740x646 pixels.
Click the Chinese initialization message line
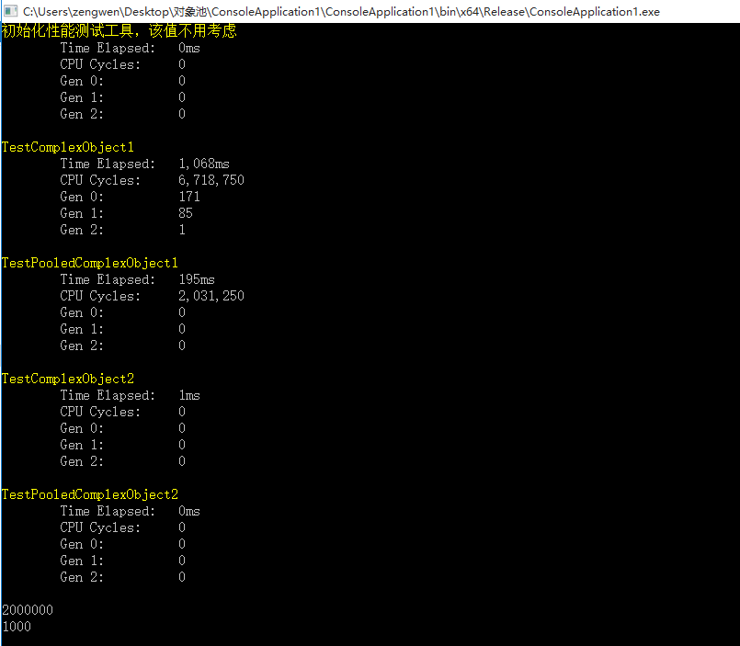point(119,30)
